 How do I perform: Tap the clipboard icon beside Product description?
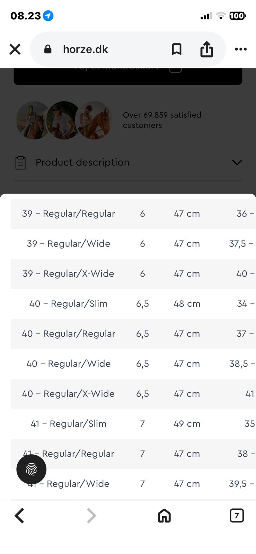[x=21, y=163]
